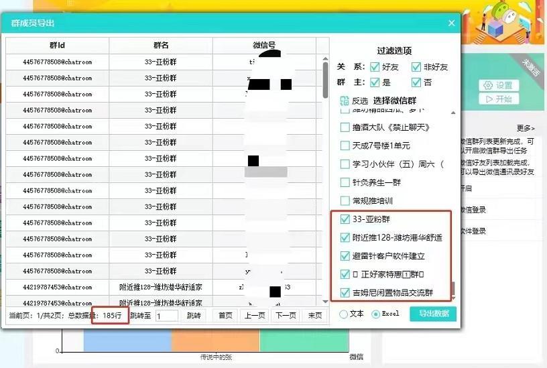Screen dimensions: 547x368
Task: Toggle the 群主 是 checkbox
Action: pos(375,82)
